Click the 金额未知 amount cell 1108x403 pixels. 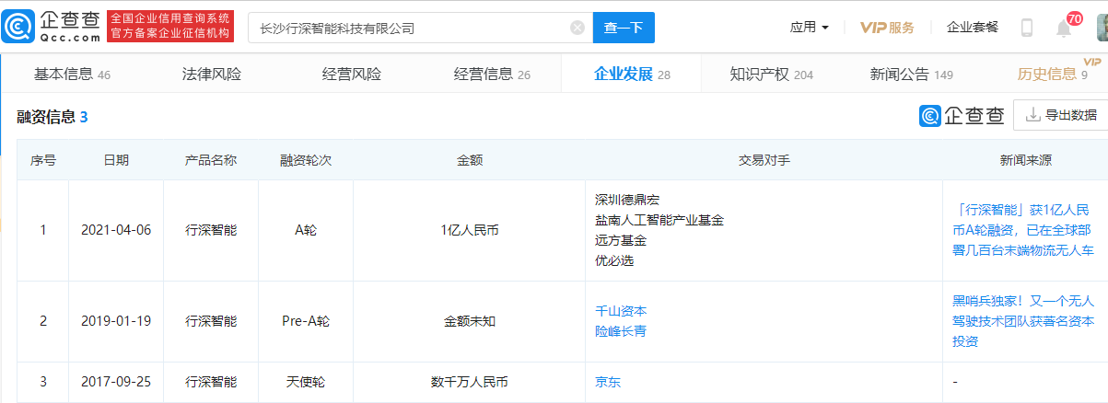[x=470, y=321]
